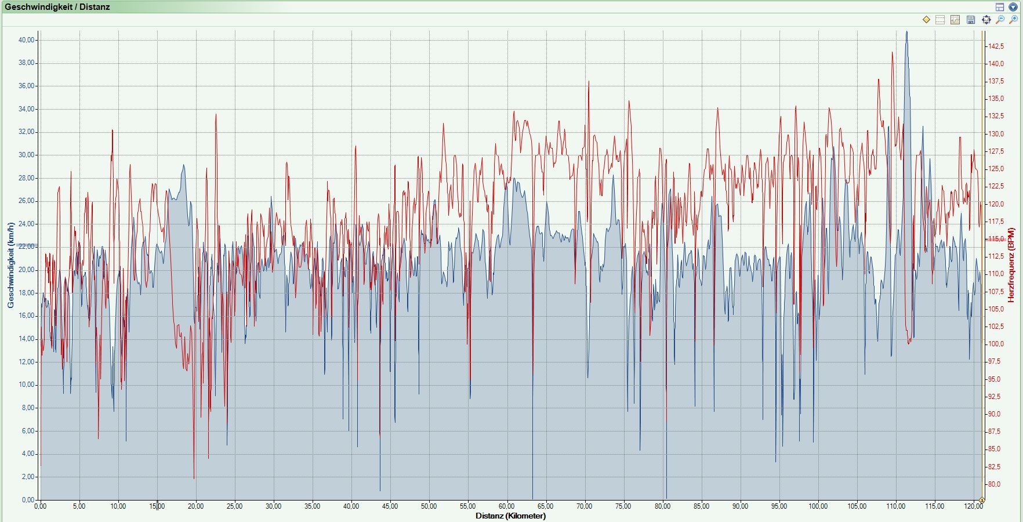
Task: Click the highlighted 115,0 heart rate label
Action: [996, 239]
